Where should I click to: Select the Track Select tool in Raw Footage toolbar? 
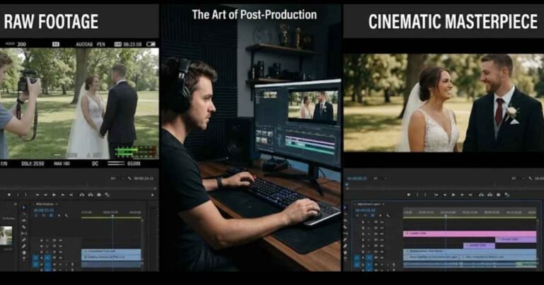click(x=24, y=214)
